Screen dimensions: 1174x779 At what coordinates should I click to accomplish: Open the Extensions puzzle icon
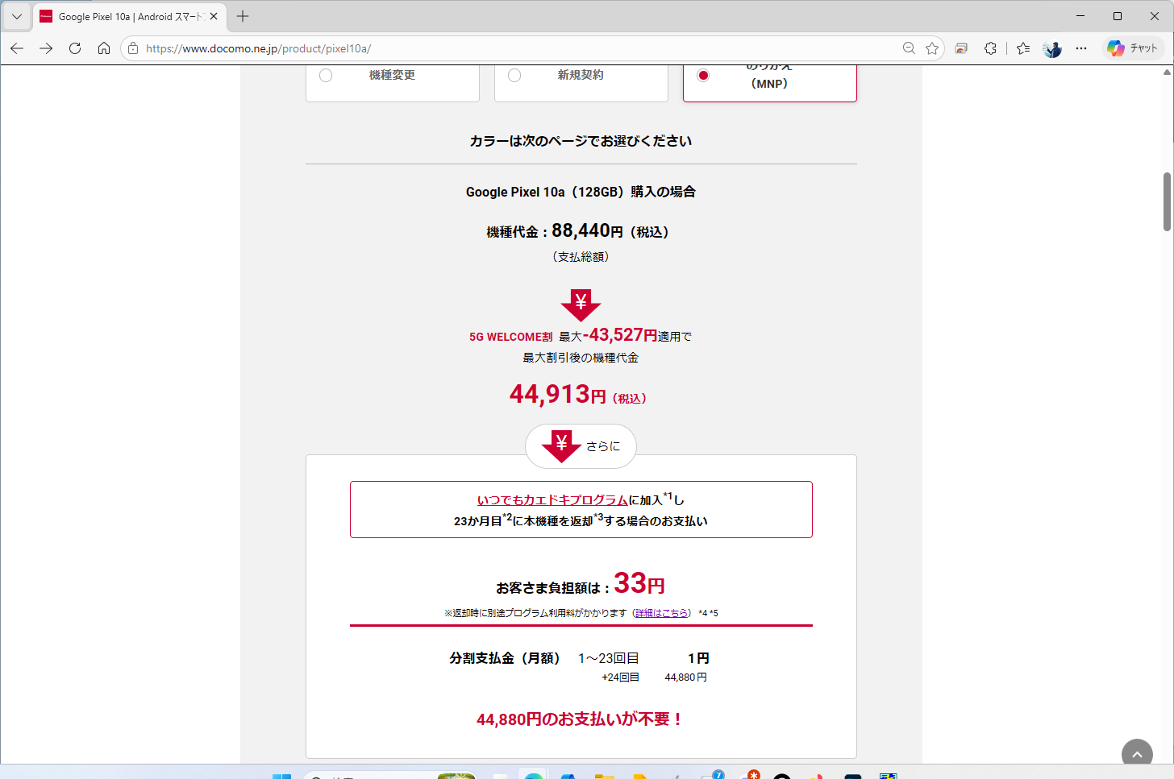(x=990, y=48)
